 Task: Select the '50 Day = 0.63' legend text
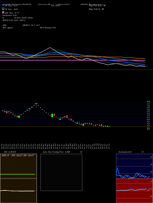point(11,9)
